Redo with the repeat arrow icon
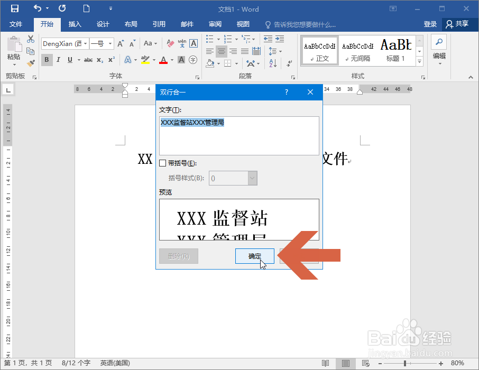This screenshot has width=479, height=370. point(62,8)
